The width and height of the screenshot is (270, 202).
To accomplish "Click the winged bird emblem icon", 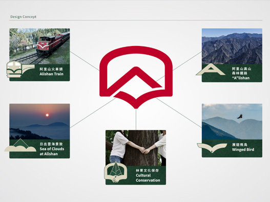I will 212,148.
